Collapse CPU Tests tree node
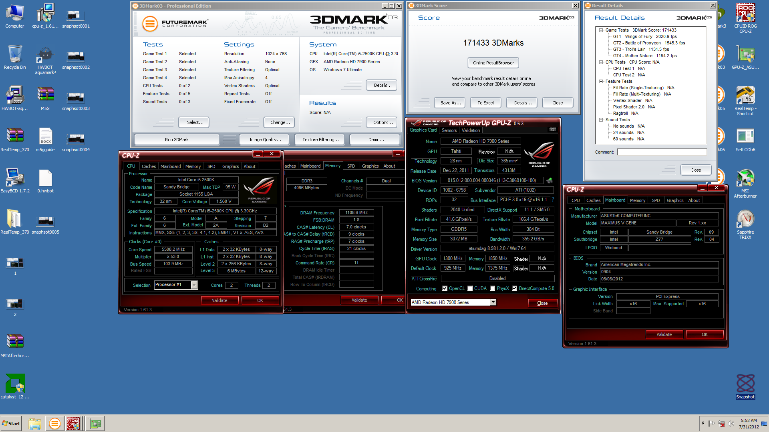This screenshot has height=432, width=769. [601, 62]
